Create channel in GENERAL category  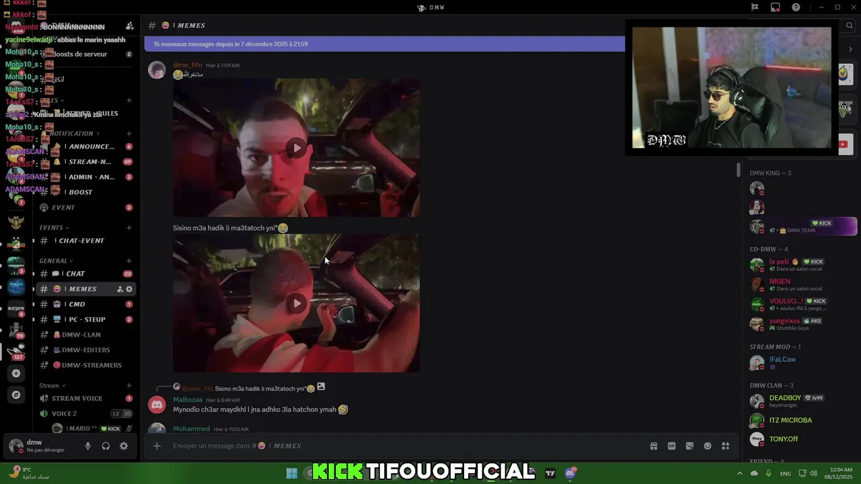click(129, 261)
